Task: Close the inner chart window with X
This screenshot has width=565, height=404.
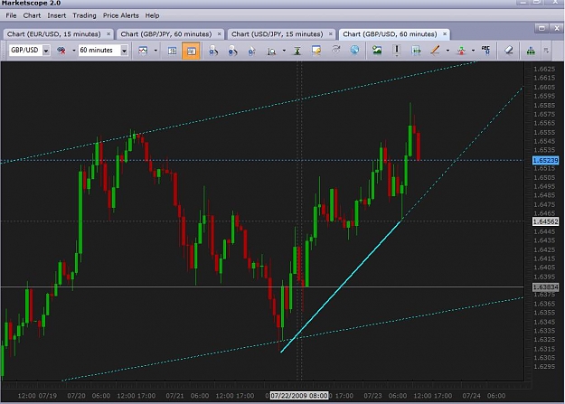Action: click(x=557, y=28)
